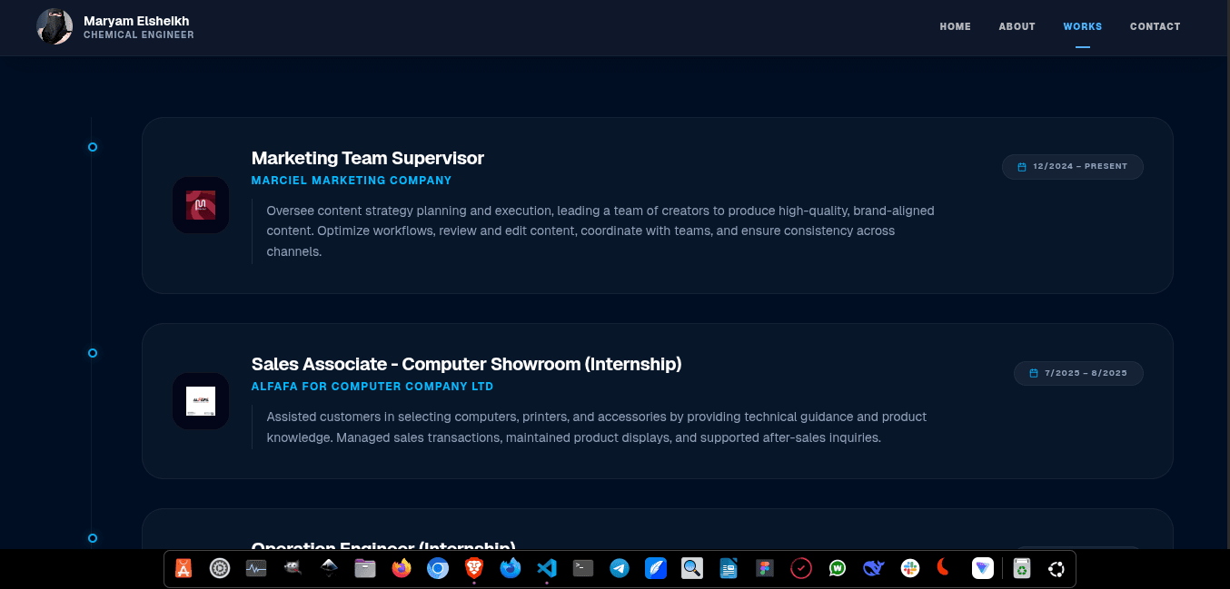Open DeepSeek whale app in dock
This screenshot has width=1230, height=589.
coord(874,569)
